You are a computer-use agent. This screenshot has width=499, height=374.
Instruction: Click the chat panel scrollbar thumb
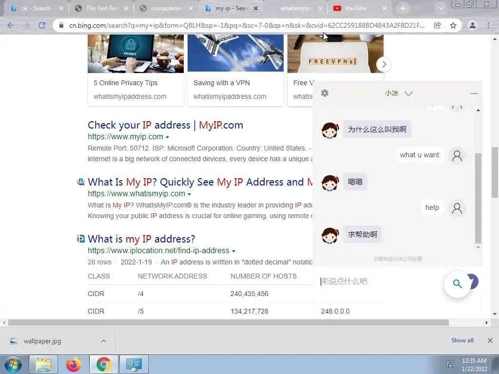tap(478, 198)
